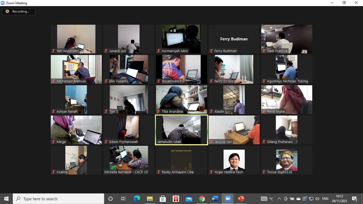
Task: Click muted mic icon beside Edwin Frymaruwah
Action: [x=106, y=142]
